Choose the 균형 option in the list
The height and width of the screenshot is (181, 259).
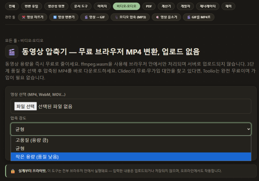point(131,148)
